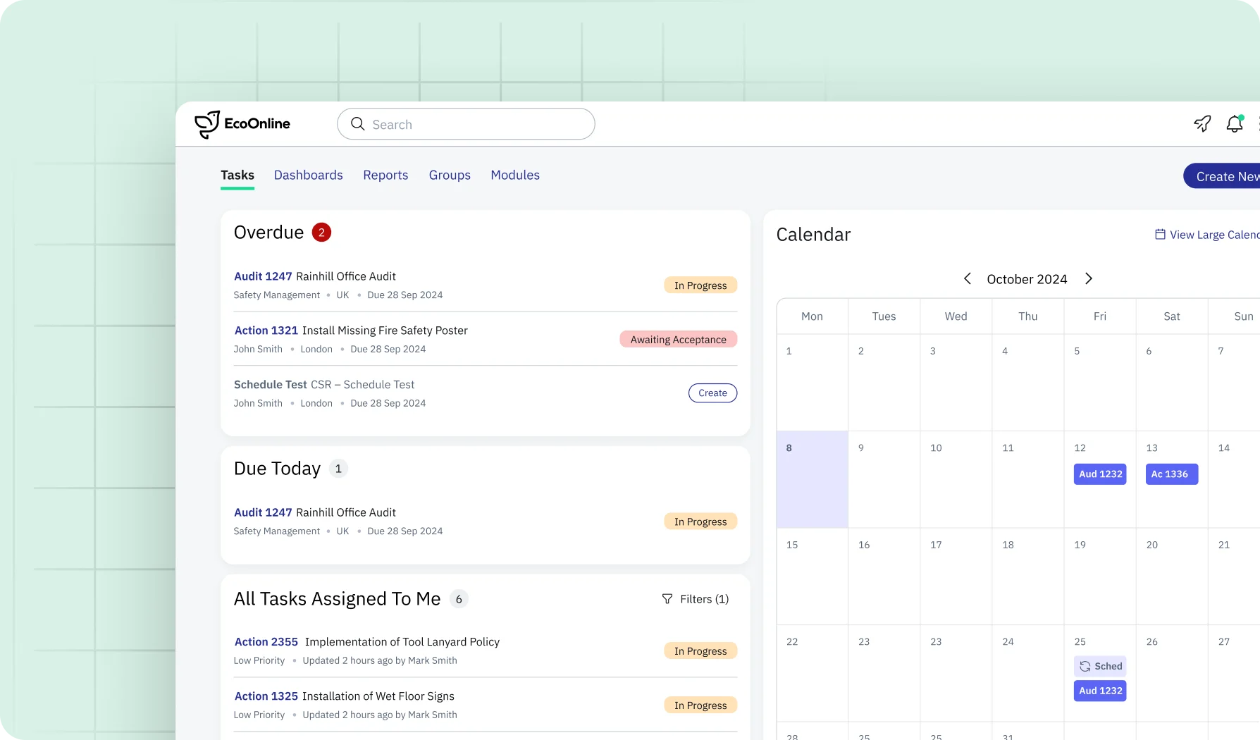
Task: Open the notifications bell icon
Action: pos(1234,123)
